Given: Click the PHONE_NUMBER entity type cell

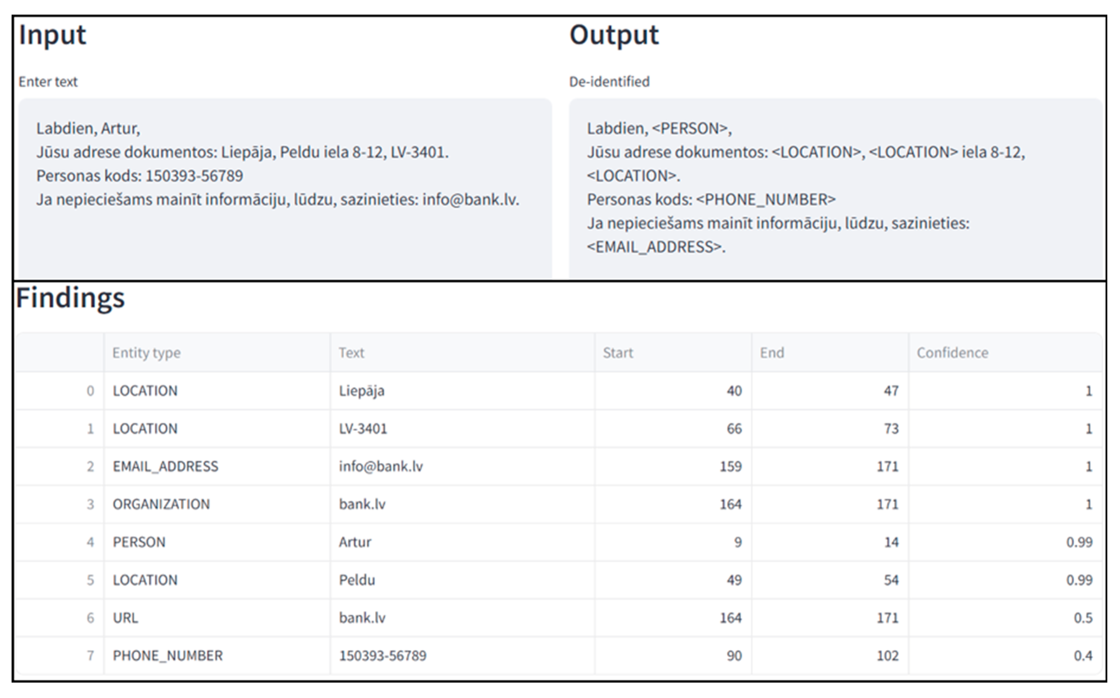Looking at the screenshot, I should point(217,656).
